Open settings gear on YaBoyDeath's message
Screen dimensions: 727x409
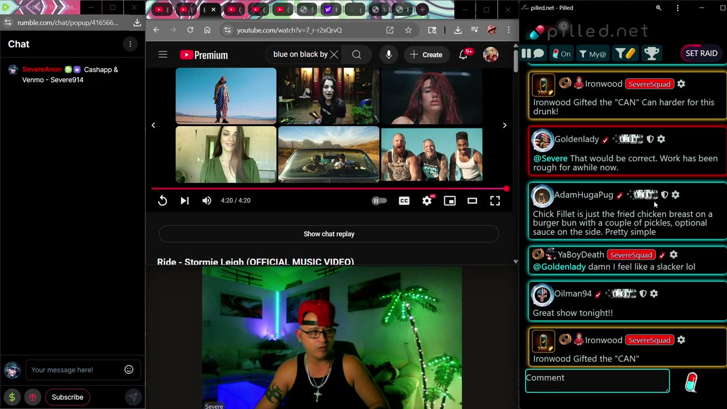click(673, 255)
